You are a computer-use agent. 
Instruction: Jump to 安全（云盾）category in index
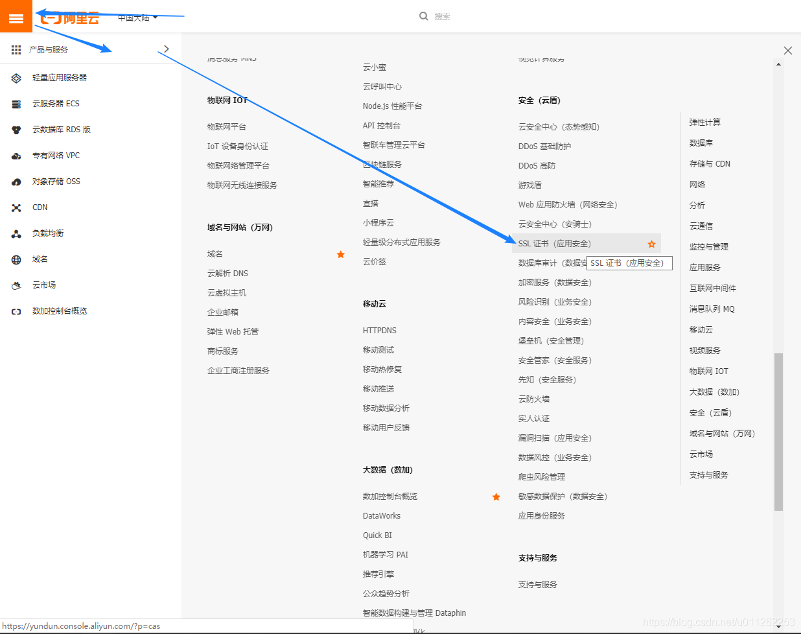pos(710,413)
